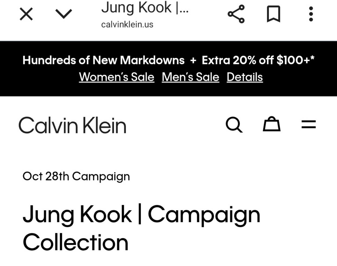337x266 pixels.
Task: Open the Men's Sale link
Action: pyautogui.click(x=190, y=77)
